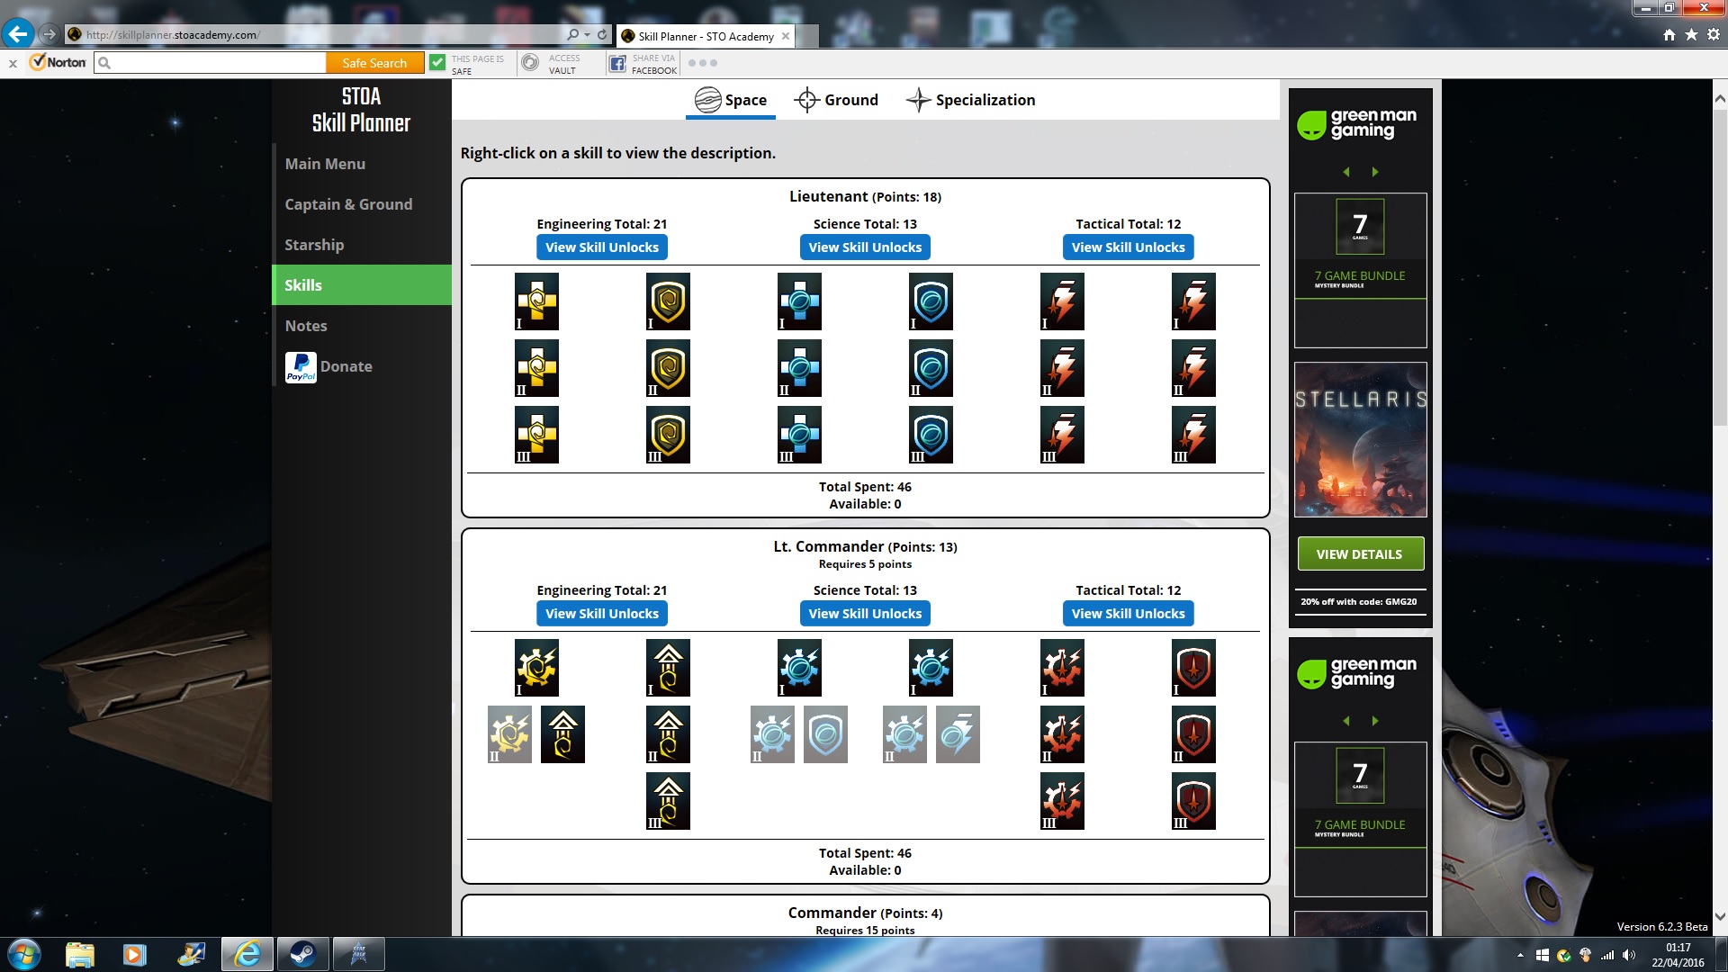The image size is (1728, 972).
Task: Toggle the greyed-out yellow gear skill II
Action: [x=509, y=734]
